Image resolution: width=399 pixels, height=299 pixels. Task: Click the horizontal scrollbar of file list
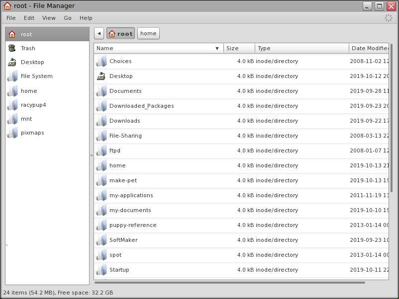[230, 282]
